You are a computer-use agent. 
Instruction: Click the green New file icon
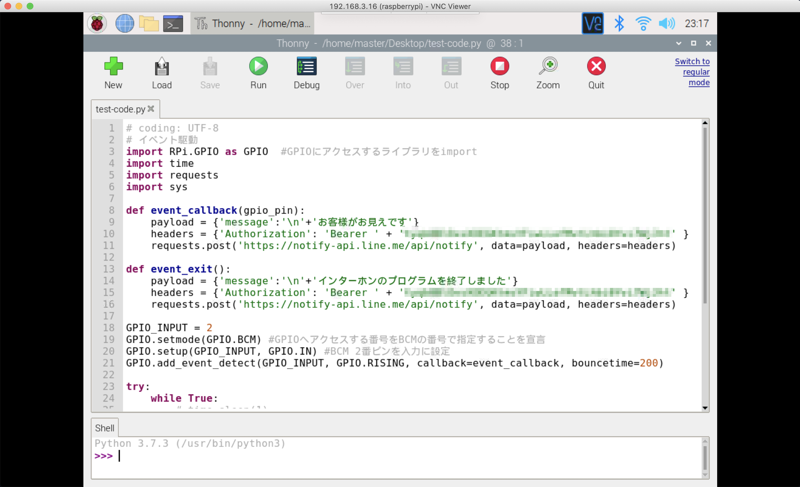(x=113, y=66)
